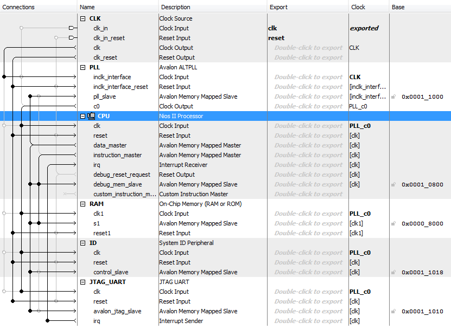Collapse the JTAG_UART component node
The image size is (451, 329).
[82, 282]
